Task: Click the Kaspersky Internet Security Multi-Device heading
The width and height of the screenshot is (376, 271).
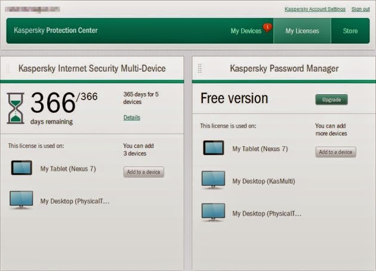Action: click(92, 69)
